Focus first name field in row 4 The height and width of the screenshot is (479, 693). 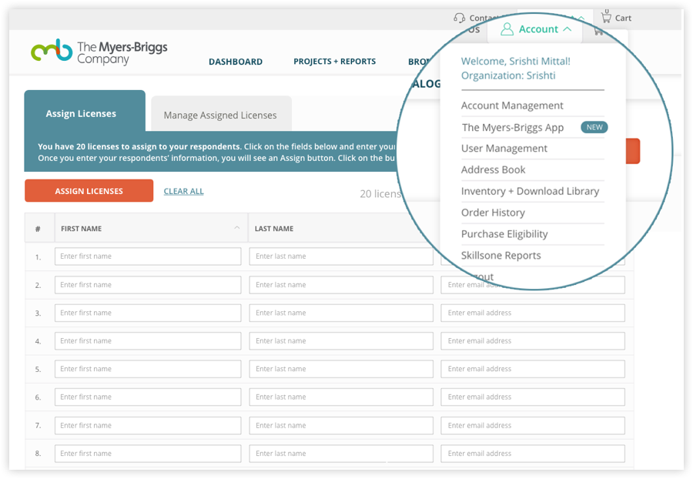click(x=148, y=341)
